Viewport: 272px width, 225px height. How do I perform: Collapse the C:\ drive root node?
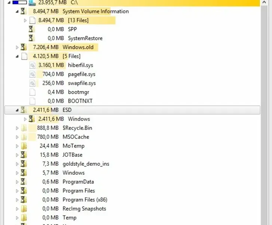[x=9, y=3]
